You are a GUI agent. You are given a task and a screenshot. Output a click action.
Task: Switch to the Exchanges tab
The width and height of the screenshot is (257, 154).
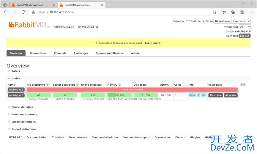81,53
